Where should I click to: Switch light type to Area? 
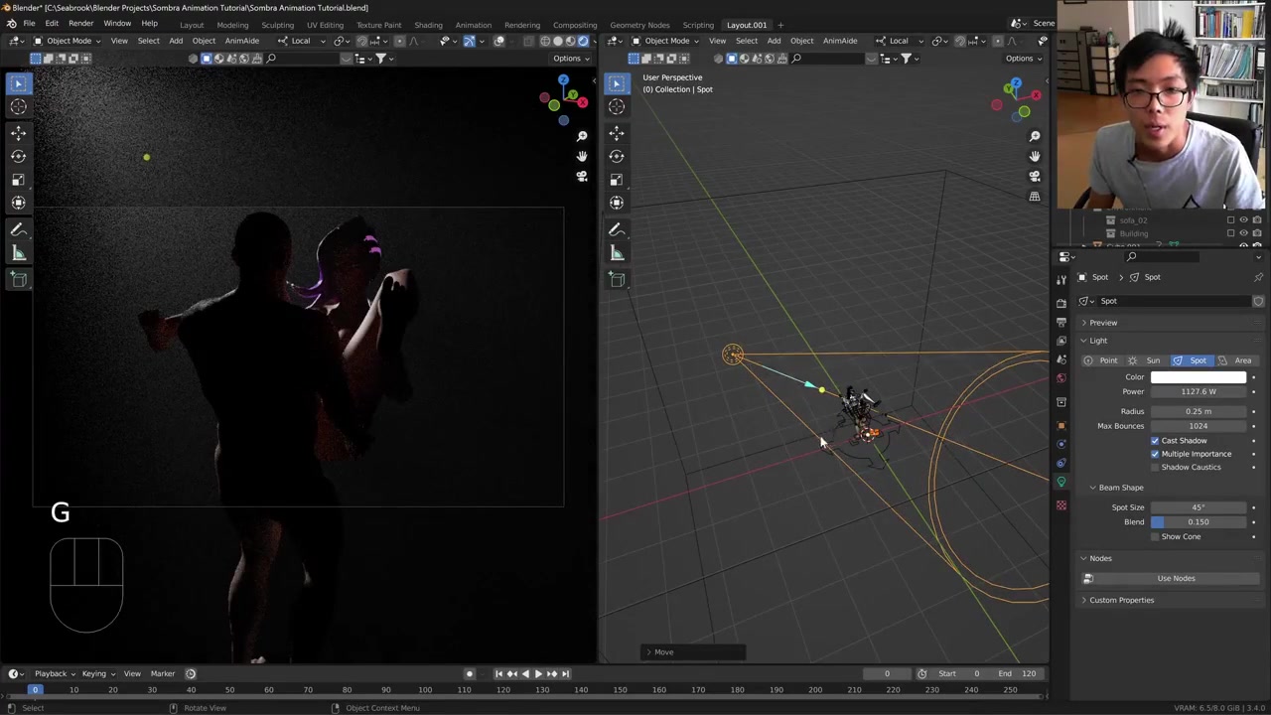1235,360
